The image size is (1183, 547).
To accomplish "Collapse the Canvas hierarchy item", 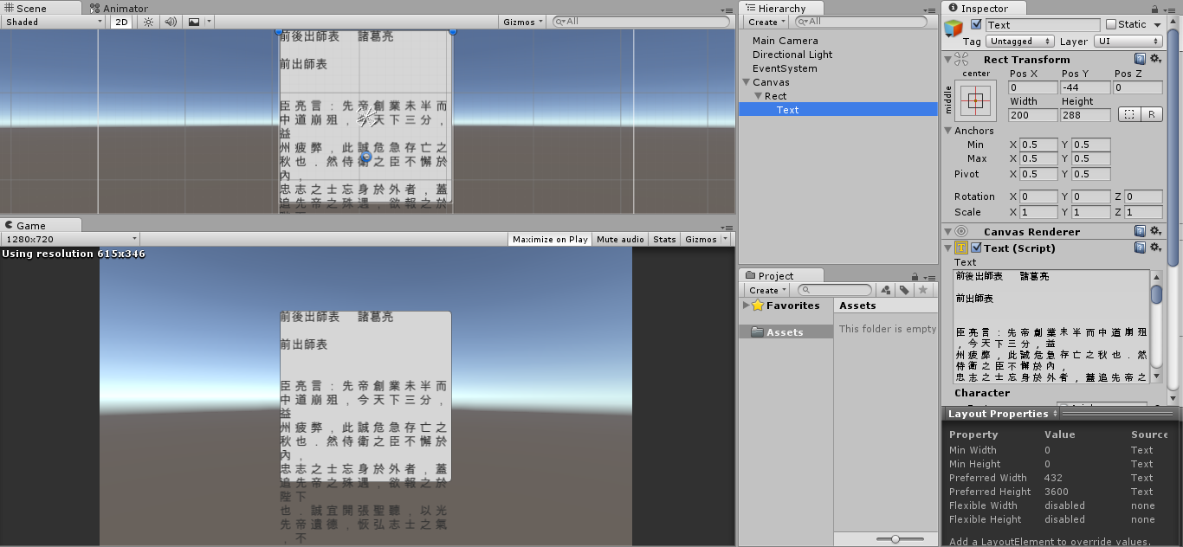I will [x=746, y=81].
